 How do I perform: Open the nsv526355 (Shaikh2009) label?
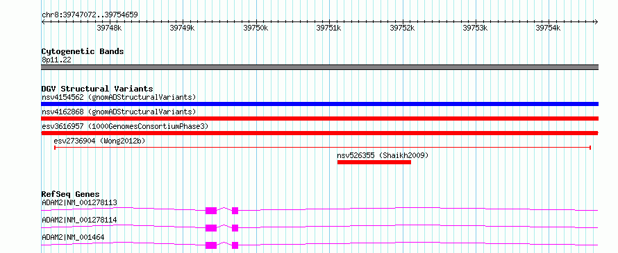click(x=383, y=155)
